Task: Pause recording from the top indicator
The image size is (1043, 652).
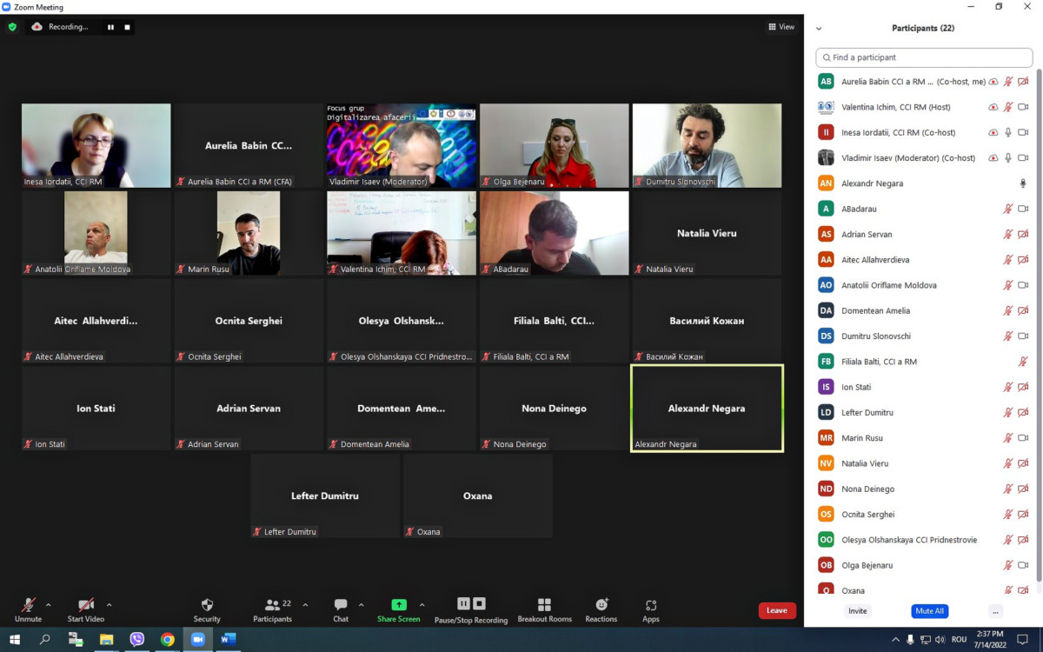Action: (110, 27)
